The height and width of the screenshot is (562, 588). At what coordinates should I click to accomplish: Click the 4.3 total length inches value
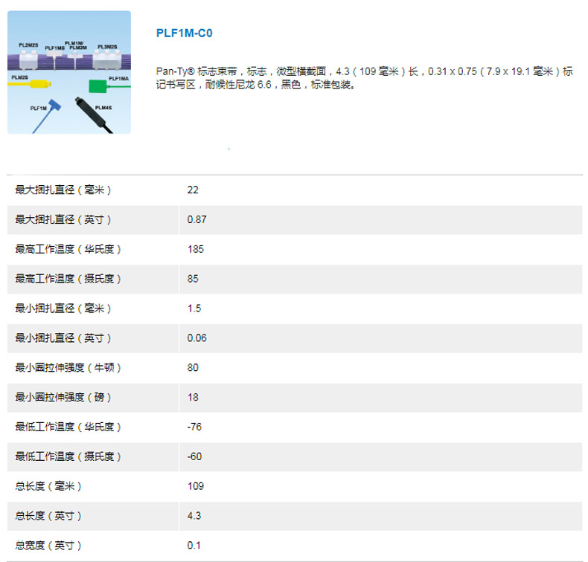pos(194,516)
